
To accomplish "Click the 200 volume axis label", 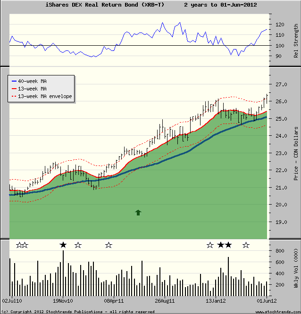I will click(280, 285).
